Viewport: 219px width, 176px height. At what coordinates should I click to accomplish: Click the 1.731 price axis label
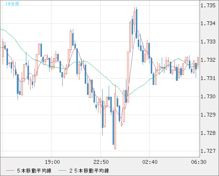coord(208,78)
